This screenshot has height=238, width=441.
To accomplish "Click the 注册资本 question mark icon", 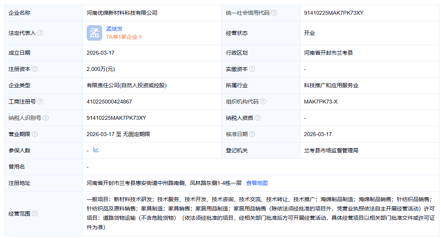I will coord(35,69).
